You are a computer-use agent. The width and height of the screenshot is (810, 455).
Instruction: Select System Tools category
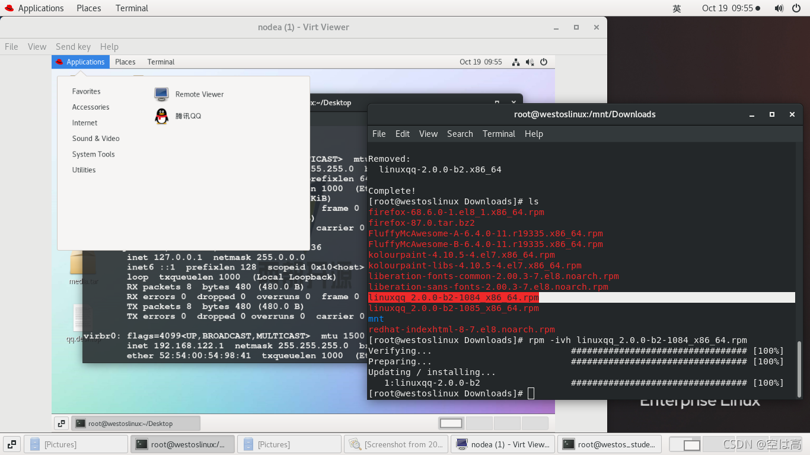pos(94,154)
